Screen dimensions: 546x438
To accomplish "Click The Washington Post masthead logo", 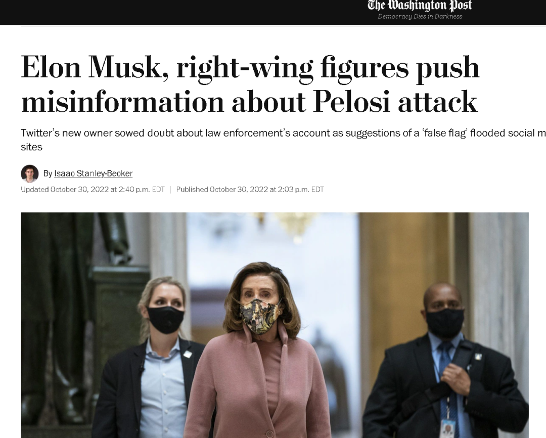I will pyautogui.click(x=420, y=5).
